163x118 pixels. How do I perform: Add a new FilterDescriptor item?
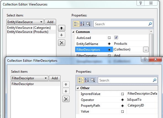pos(55,78)
